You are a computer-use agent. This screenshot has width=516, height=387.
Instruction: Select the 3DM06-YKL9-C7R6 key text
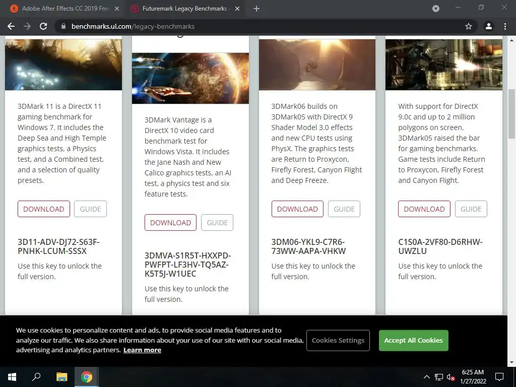click(309, 246)
